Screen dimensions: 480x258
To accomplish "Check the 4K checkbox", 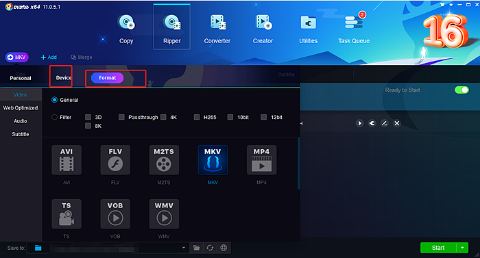I will pos(163,117).
